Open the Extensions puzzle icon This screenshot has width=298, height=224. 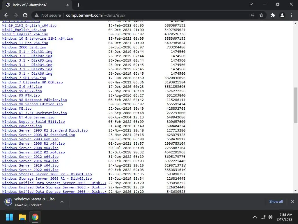(273, 15)
